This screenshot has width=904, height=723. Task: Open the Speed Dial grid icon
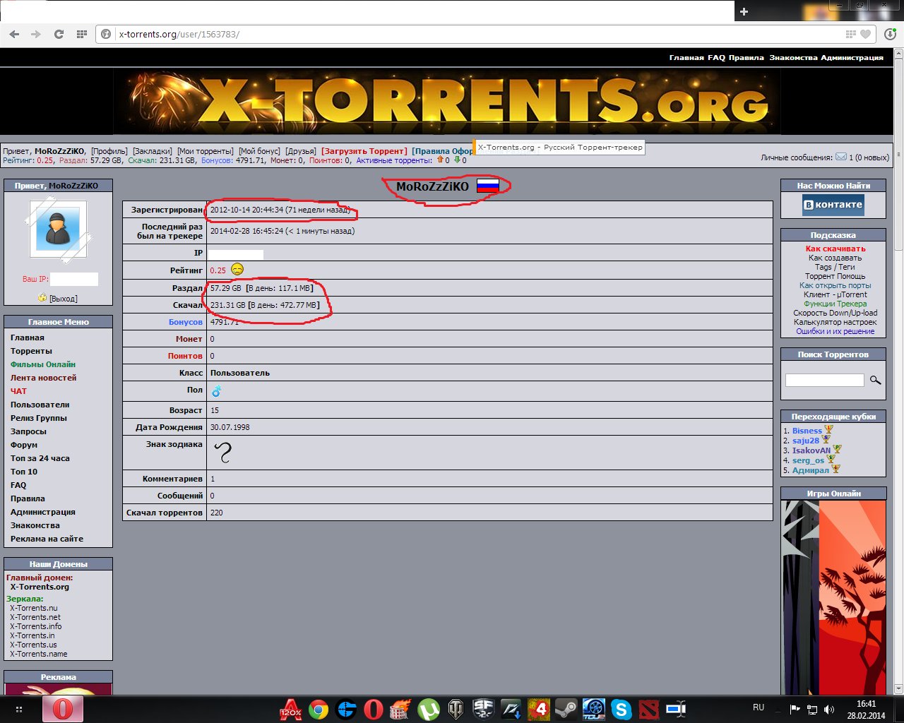(81, 34)
